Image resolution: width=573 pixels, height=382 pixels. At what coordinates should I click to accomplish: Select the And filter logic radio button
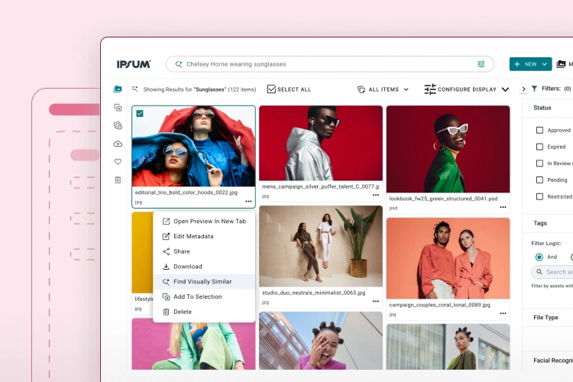[x=539, y=257]
